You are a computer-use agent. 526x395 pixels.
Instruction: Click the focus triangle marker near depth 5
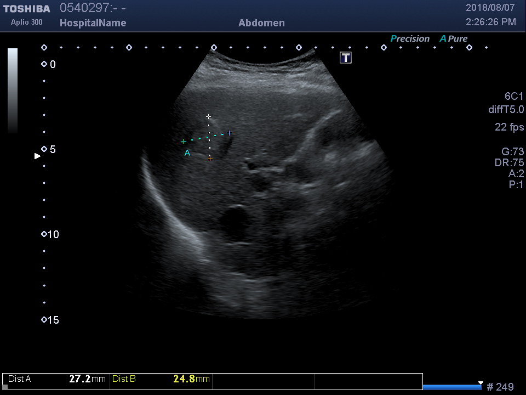(37, 156)
